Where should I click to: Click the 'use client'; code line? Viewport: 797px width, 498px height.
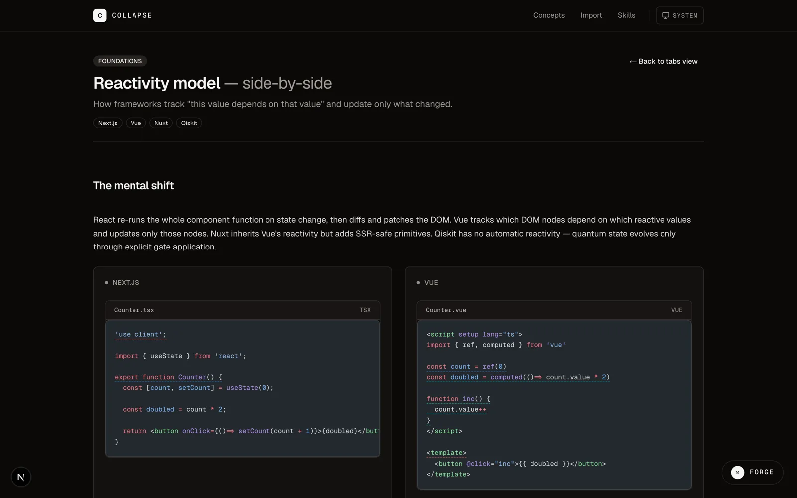pyautogui.click(x=140, y=334)
